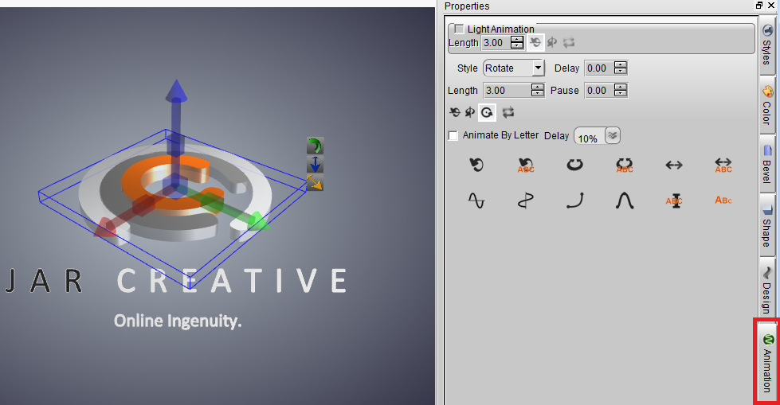The width and height of the screenshot is (780, 405).
Task: Select the JAR CREATIVE text object
Action: tap(175, 281)
